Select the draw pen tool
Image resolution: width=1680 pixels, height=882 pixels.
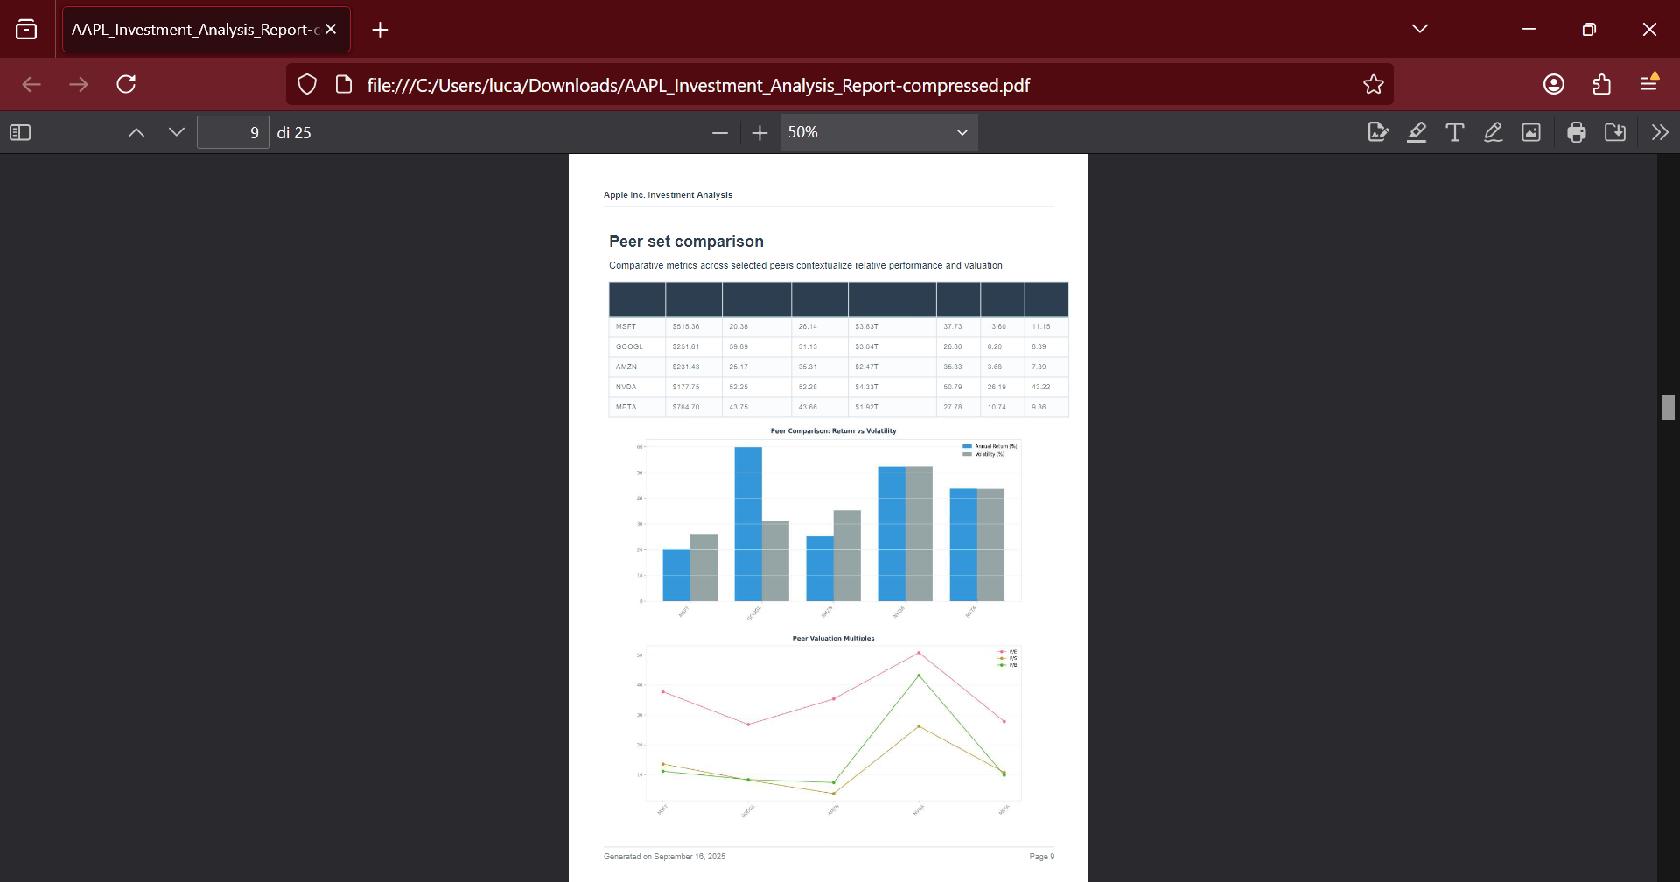[1493, 132]
